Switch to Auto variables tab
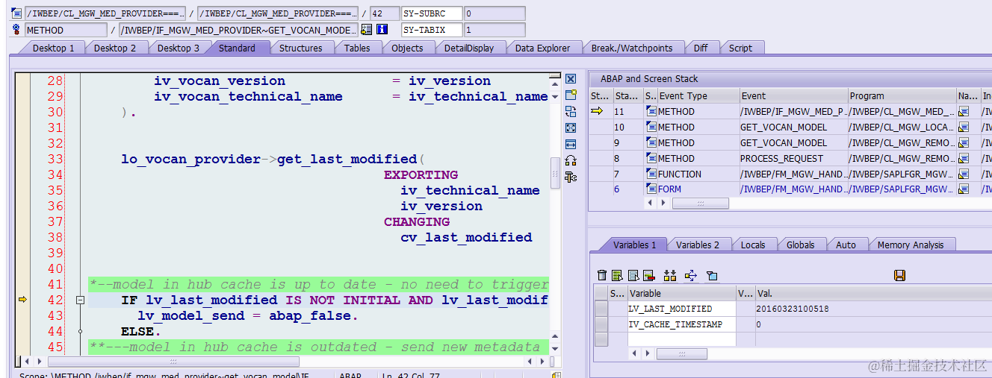Viewport: 992px width, 378px height. point(846,245)
